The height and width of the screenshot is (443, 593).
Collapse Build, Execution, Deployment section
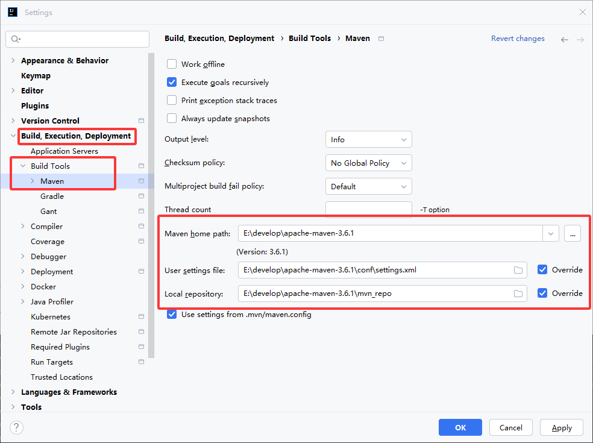pos(13,136)
